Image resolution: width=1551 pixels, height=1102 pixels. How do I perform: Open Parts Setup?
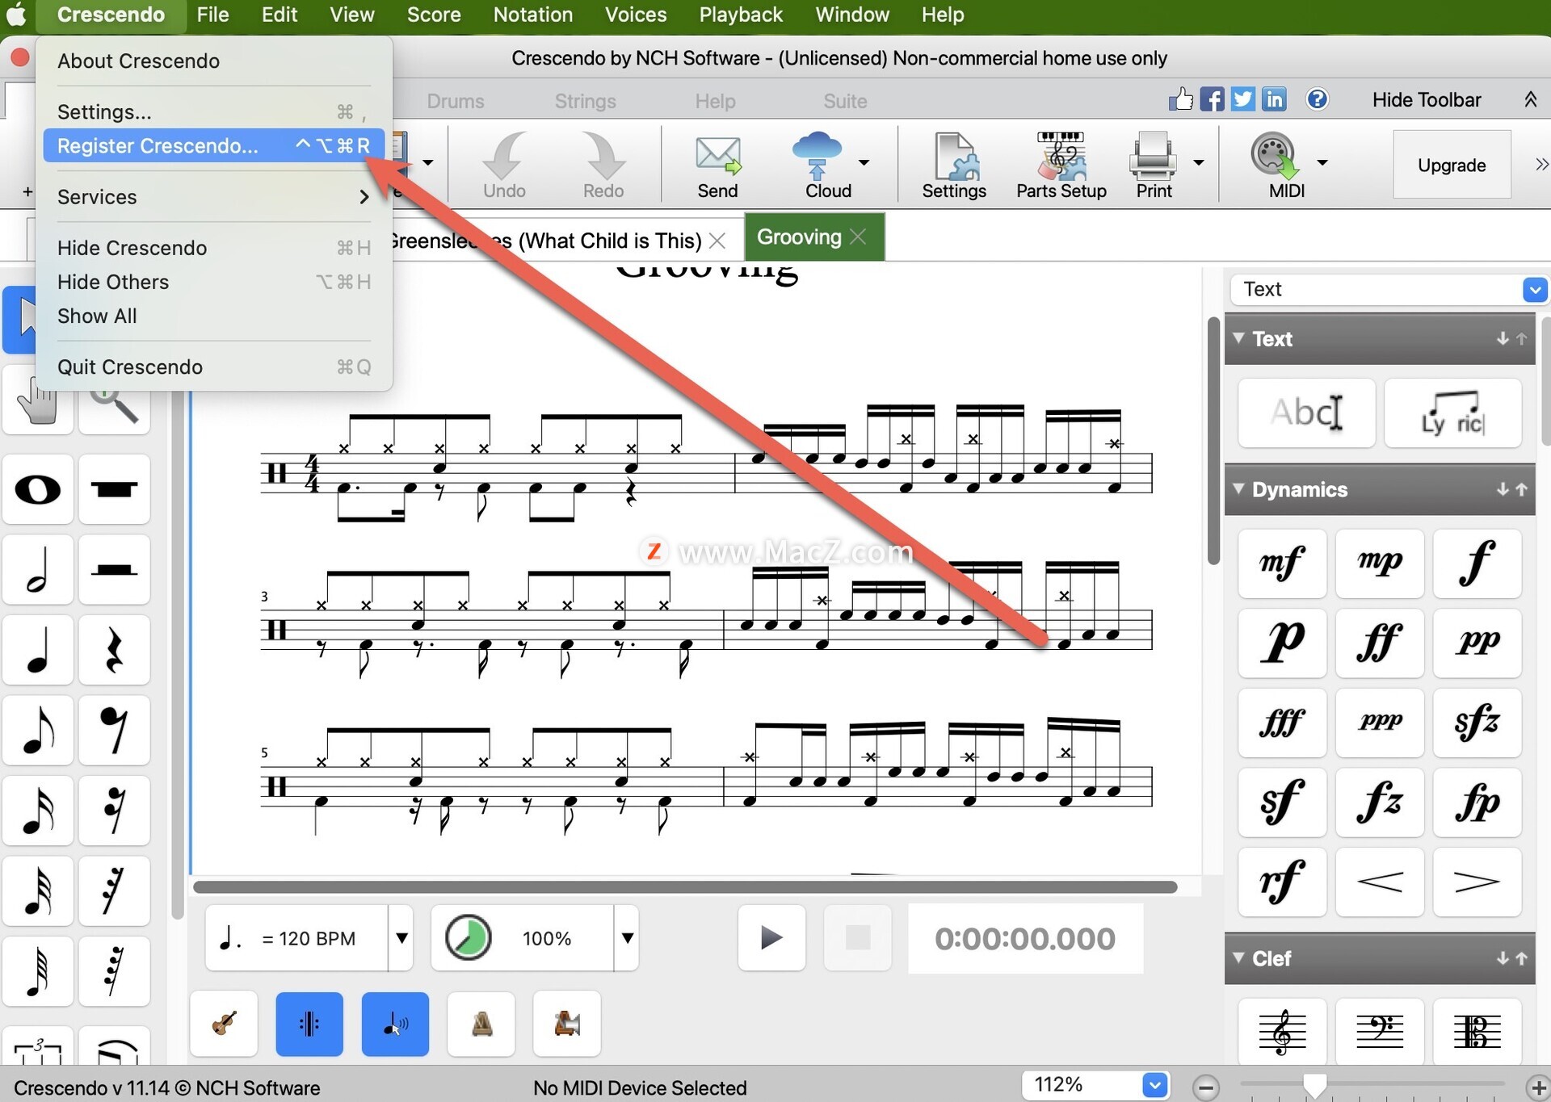pyautogui.click(x=1061, y=166)
